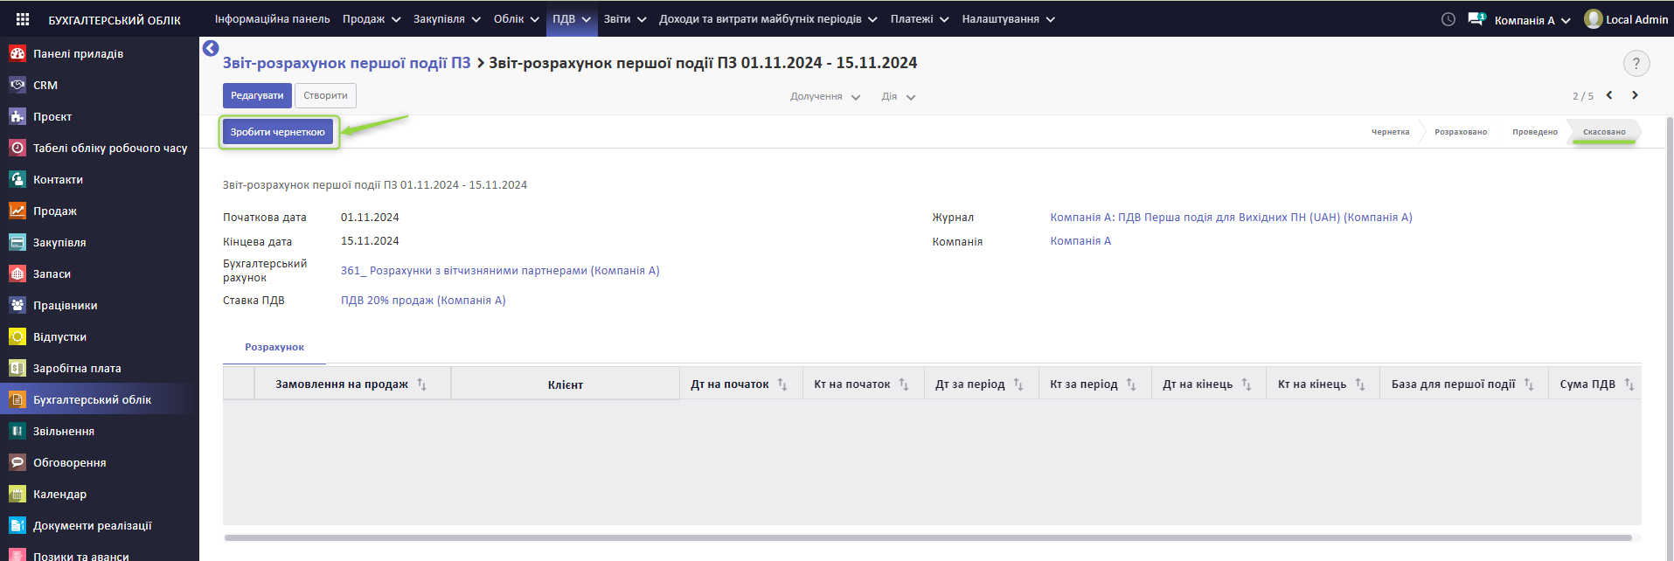Open the activities clock icon
The width and height of the screenshot is (1674, 561).
click(x=1448, y=19)
